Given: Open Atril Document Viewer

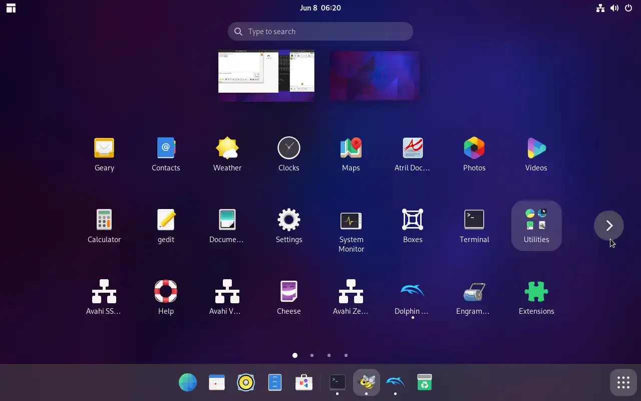Looking at the screenshot, I should pos(413,154).
